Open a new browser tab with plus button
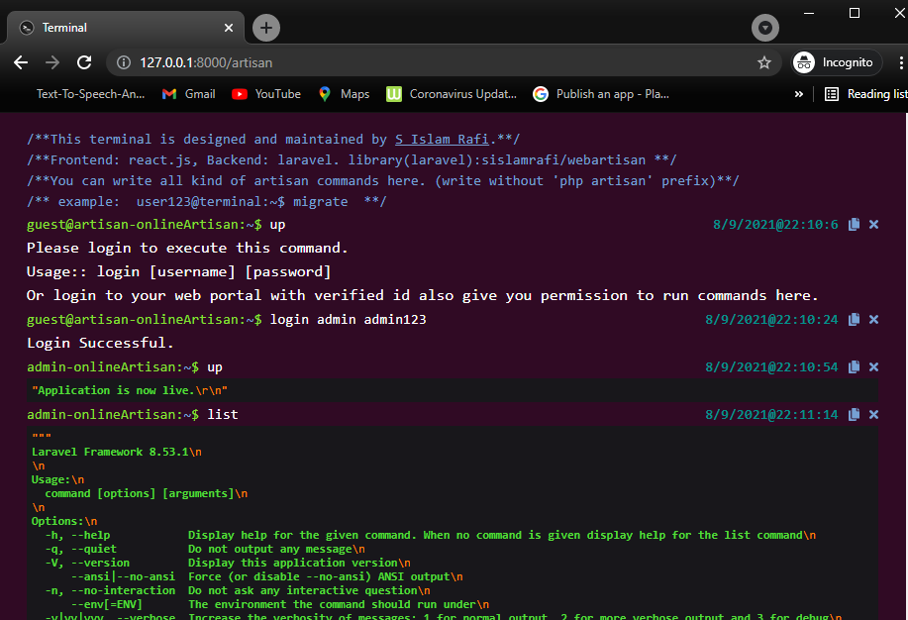Viewport: 908px width, 620px height. pyautogui.click(x=265, y=27)
